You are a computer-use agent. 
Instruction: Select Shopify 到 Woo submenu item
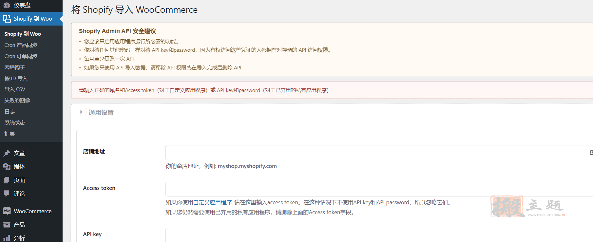(x=23, y=34)
